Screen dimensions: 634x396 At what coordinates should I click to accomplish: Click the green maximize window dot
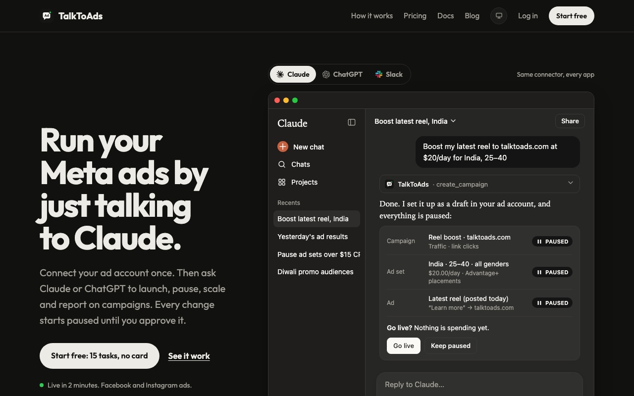click(295, 100)
